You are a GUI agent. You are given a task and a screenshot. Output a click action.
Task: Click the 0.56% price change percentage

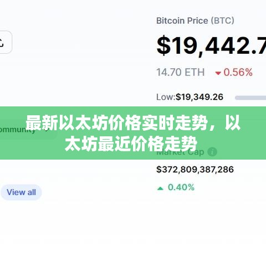[x=238, y=72]
